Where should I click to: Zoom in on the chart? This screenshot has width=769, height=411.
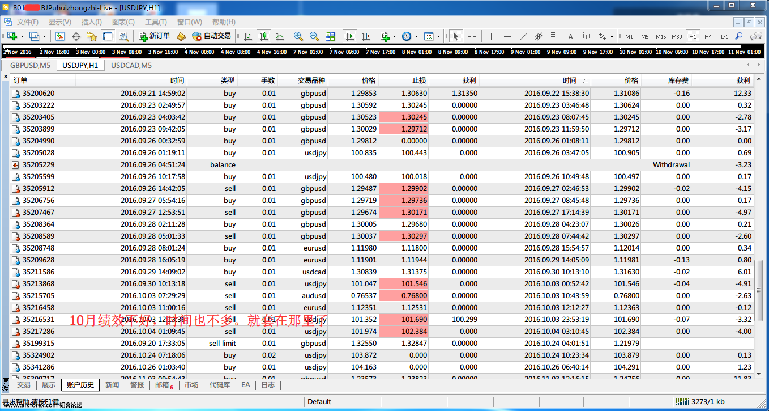[298, 36]
